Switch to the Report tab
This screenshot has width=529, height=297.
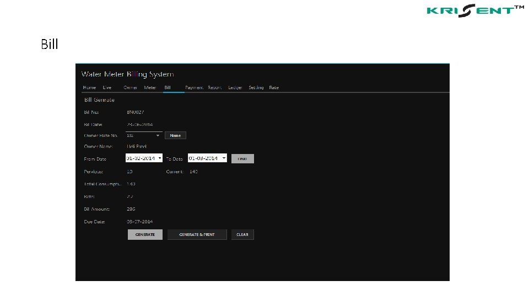(214, 87)
